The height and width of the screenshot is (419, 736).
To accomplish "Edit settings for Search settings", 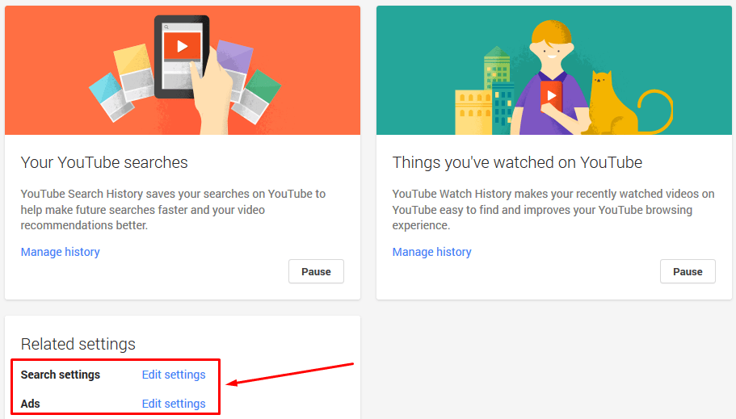I will click(x=174, y=375).
